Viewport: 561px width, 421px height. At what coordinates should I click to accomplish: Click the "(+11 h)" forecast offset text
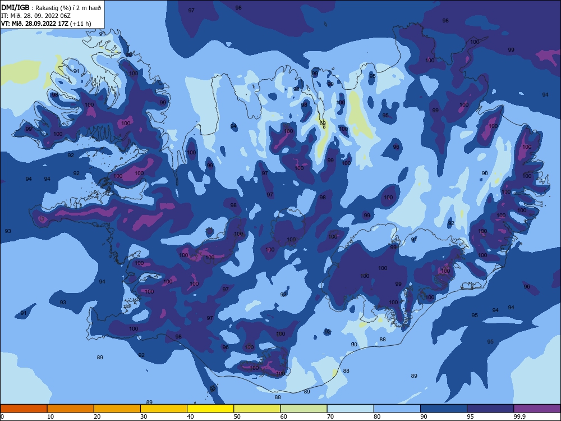pyautogui.click(x=80, y=24)
